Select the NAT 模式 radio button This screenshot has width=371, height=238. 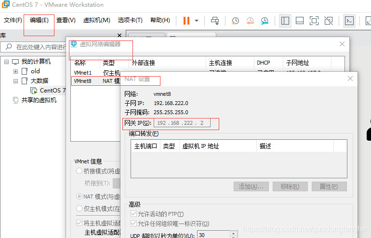[79, 197]
